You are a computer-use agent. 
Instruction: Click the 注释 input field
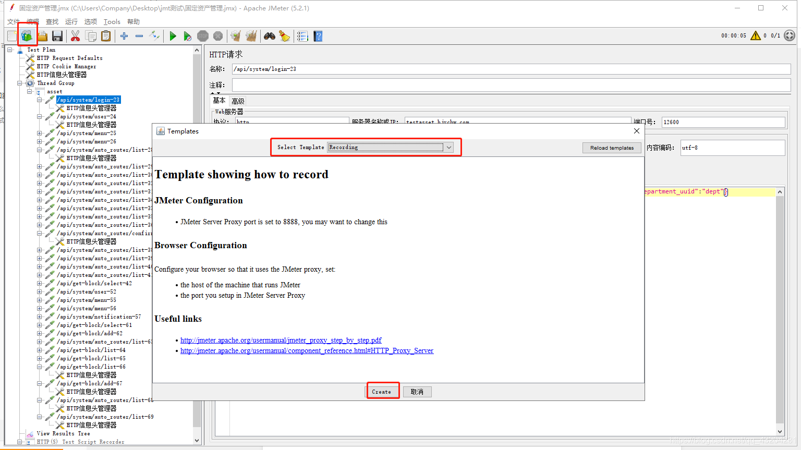click(x=511, y=85)
